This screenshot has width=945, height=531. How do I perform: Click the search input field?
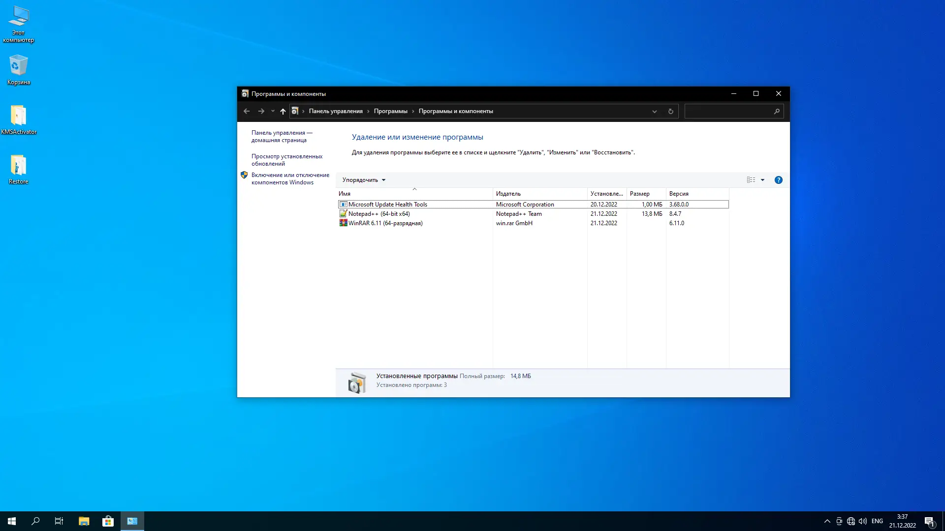coord(728,112)
